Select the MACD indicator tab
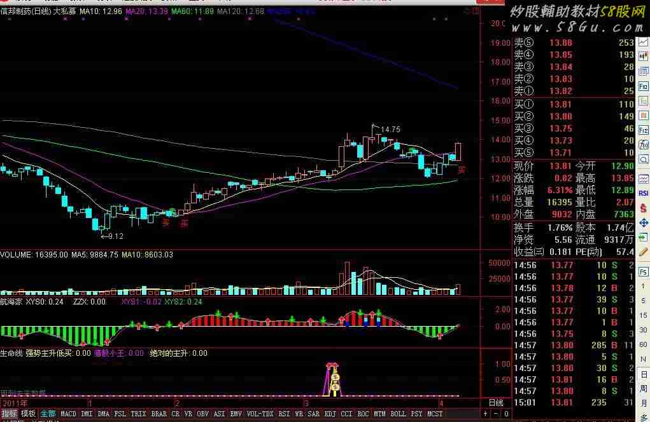Screen dimensions: 650x422 pyautogui.click(x=68, y=414)
